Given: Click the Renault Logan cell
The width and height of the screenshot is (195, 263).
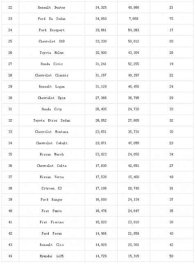Looking at the screenshot, I should [x=52, y=87].
